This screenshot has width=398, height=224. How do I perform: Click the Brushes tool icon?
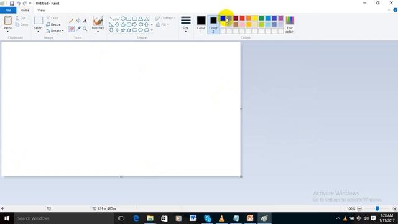click(x=98, y=21)
